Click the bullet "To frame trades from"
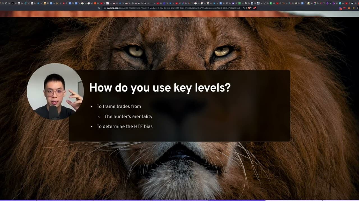Screen dimensions: 359x201 [119, 106]
